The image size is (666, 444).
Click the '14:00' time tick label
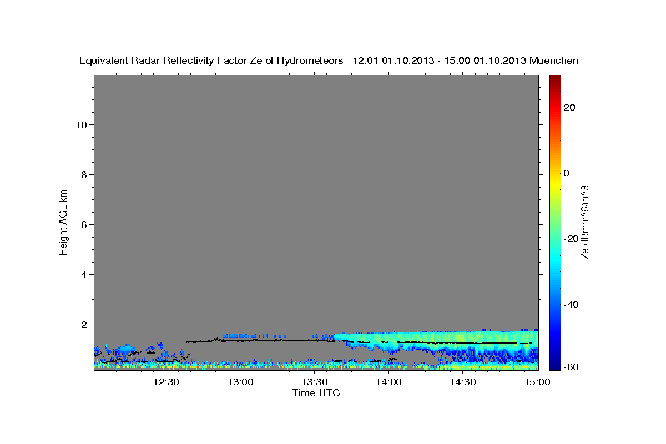[389, 382]
